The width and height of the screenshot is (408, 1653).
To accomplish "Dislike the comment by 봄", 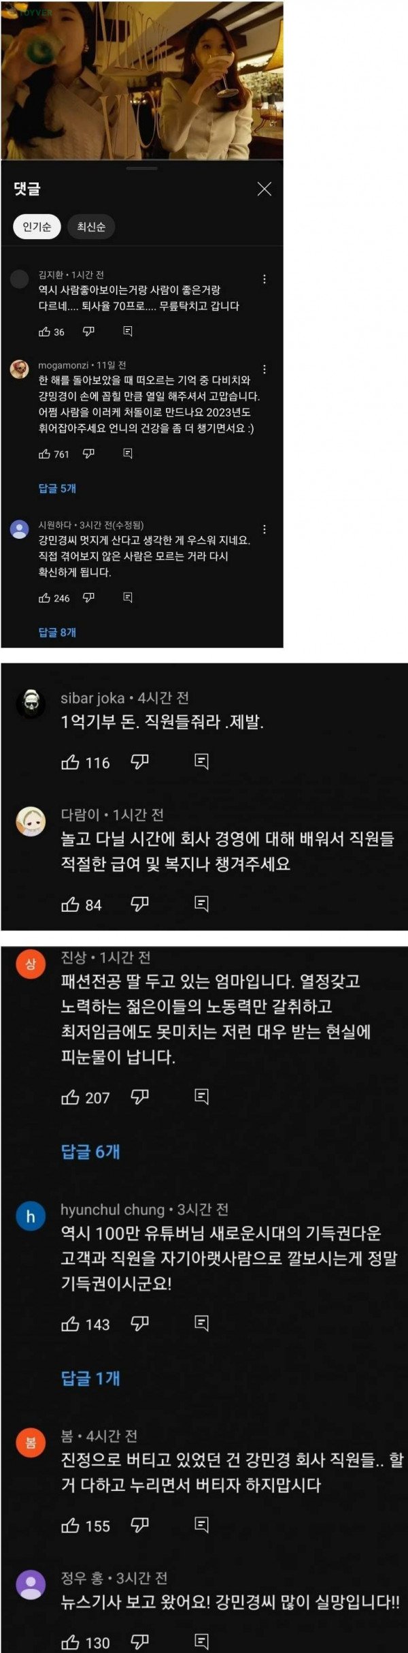I will (x=139, y=1526).
